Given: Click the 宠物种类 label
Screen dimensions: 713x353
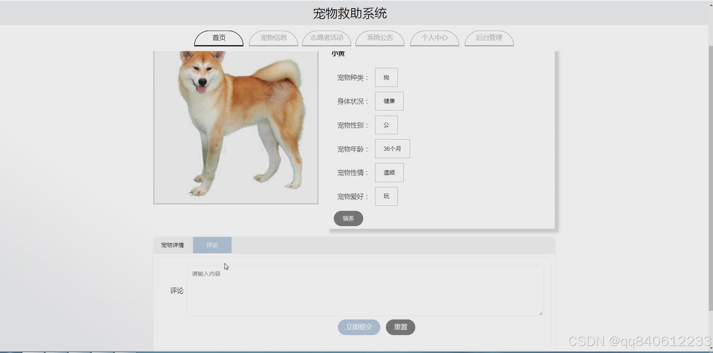Looking at the screenshot, I should (x=353, y=77).
